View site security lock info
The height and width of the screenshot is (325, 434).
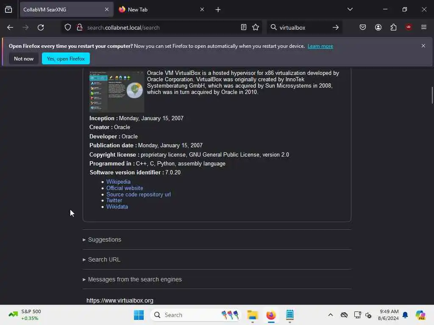pos(80,28)
